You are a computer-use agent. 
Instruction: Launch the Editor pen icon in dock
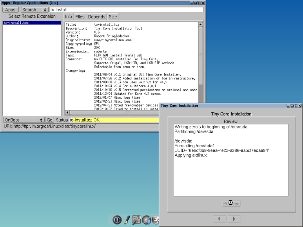coord(127,220)
